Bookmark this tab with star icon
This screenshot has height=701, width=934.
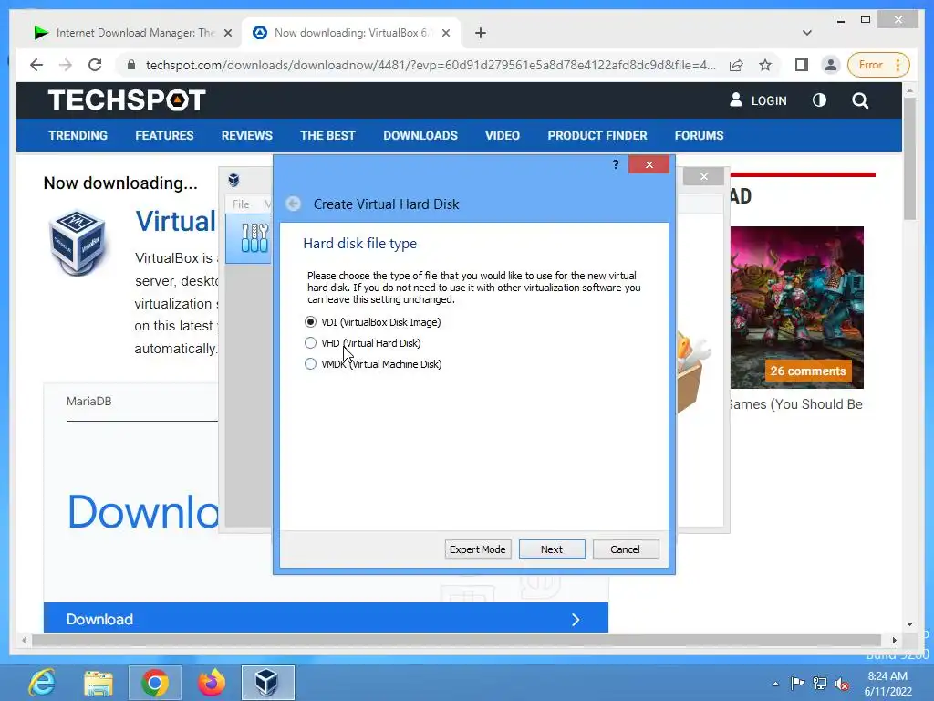765,65
